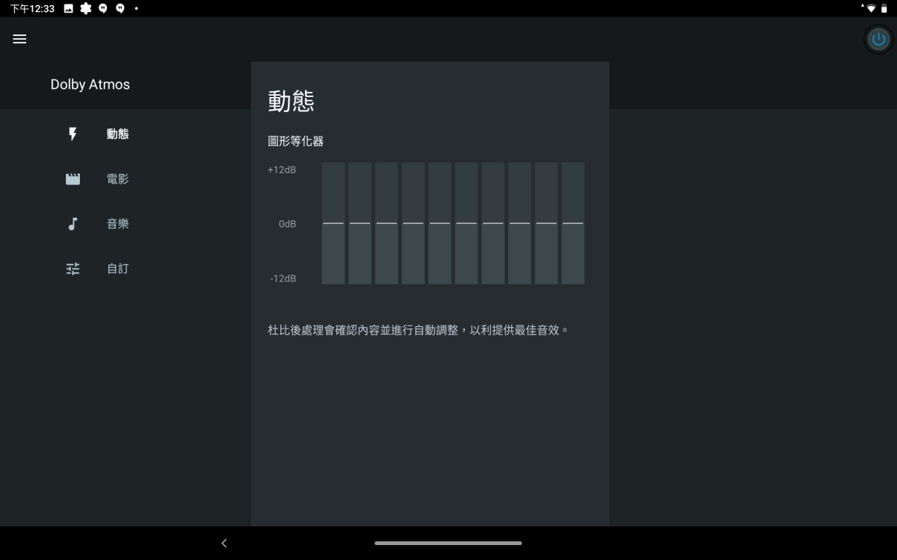Screen dimensions: 897x560
Task: Open the 音樂 profile
Action: [117, 224]
